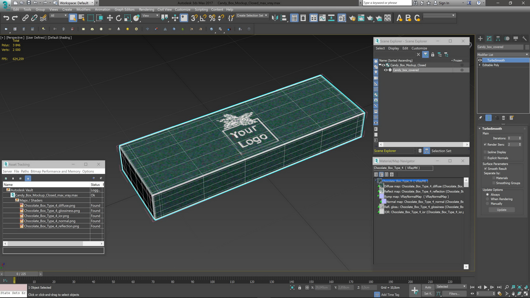Click Add Time Tag label
Viewport: 530px width, 298px height.
pyautogui.click(x=390, y=295)
